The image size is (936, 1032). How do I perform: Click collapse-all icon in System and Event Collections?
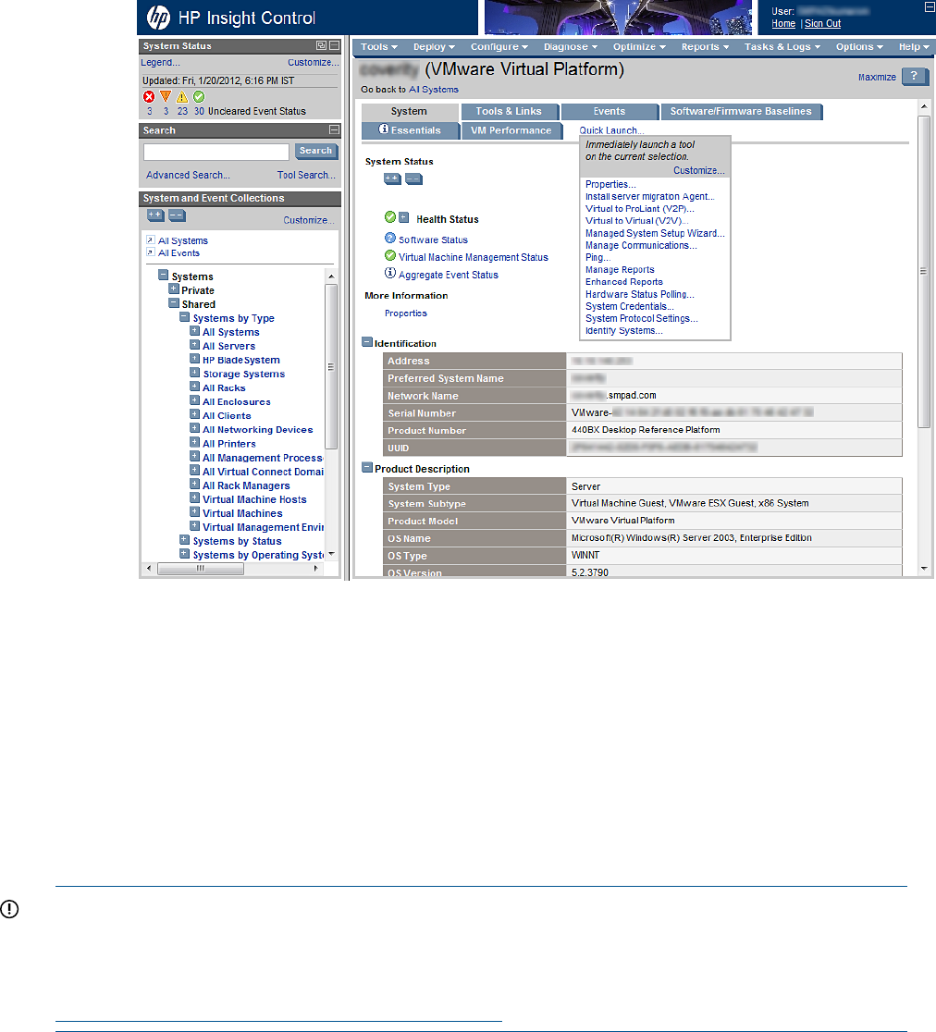(x=177, y=215)
